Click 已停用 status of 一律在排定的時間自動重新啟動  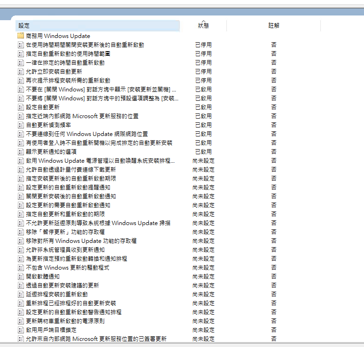[x=203, y=62]
